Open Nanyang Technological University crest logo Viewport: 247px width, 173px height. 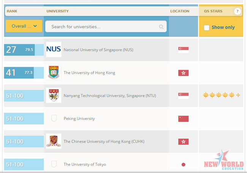pyautogui.click(x=54, y=95)
